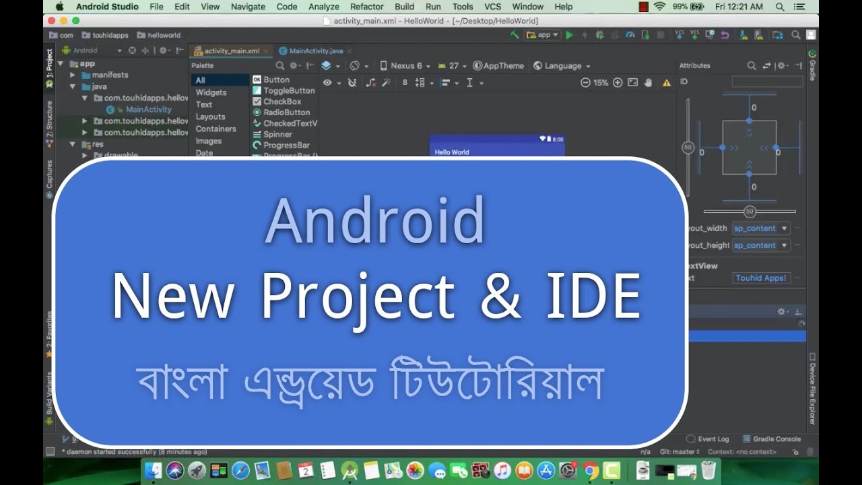The image size is (862, 485).
Task: Open Project panel settings gear icon
Action: click(x=165, y=51)
